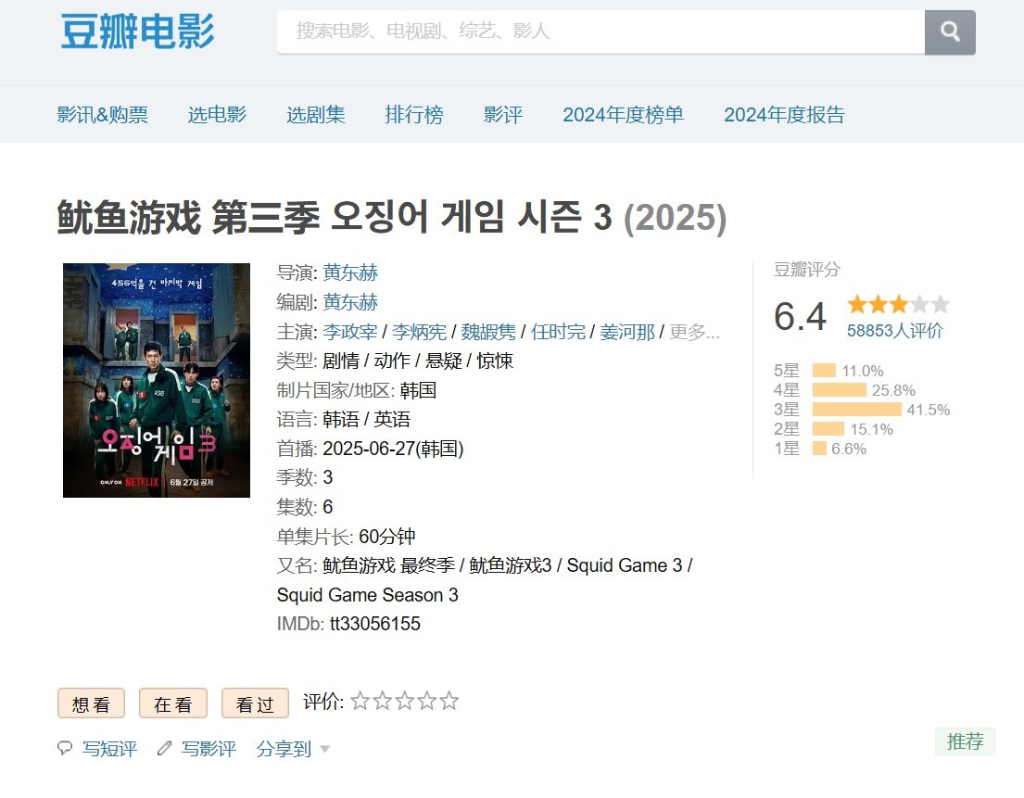The image size is (1024, 798).
Task: Open actor 李政宰's profile link
Action: 349,332
